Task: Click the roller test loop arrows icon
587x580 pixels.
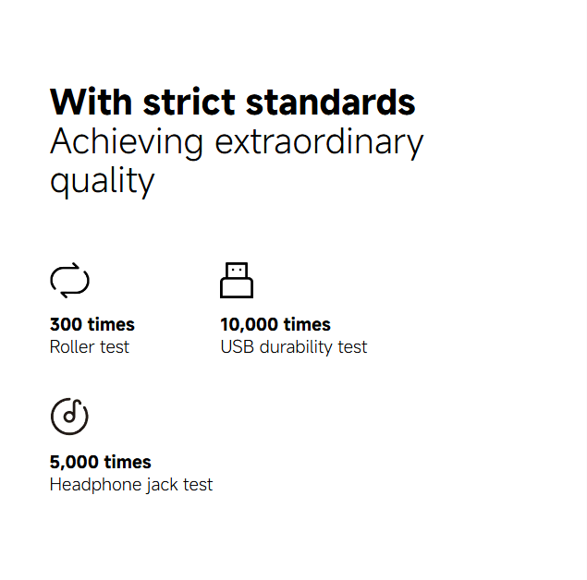Action: point(69,280)
